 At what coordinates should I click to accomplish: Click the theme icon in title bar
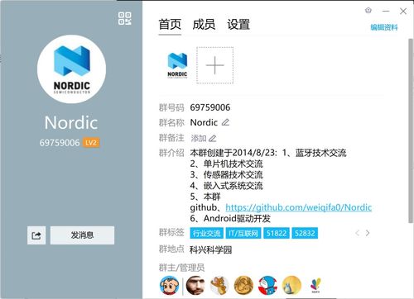[x=368, y=11]
